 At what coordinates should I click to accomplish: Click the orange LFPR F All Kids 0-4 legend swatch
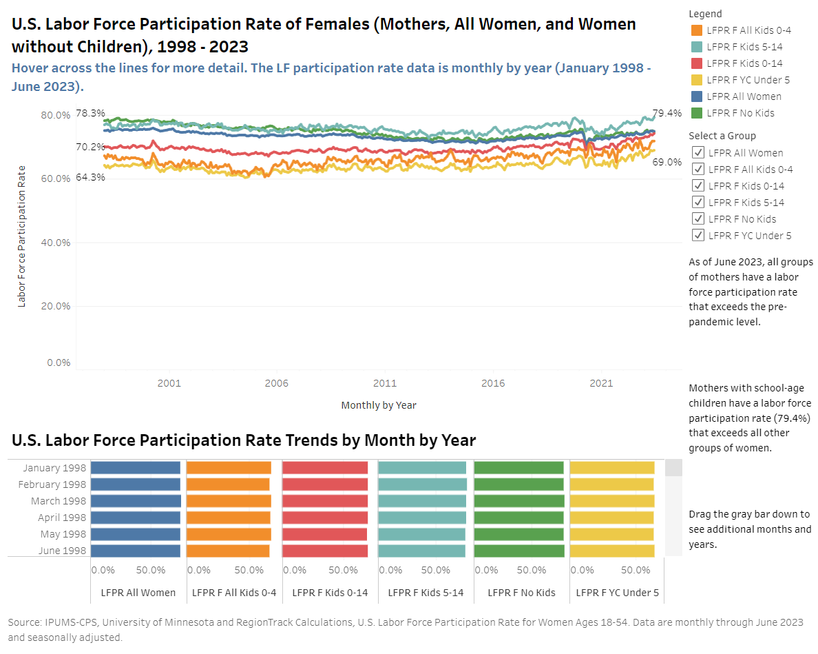695,30
